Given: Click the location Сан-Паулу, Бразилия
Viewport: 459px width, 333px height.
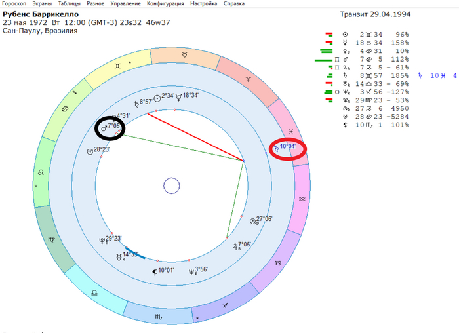Looking at the screenshot, I should coord(40,31).
